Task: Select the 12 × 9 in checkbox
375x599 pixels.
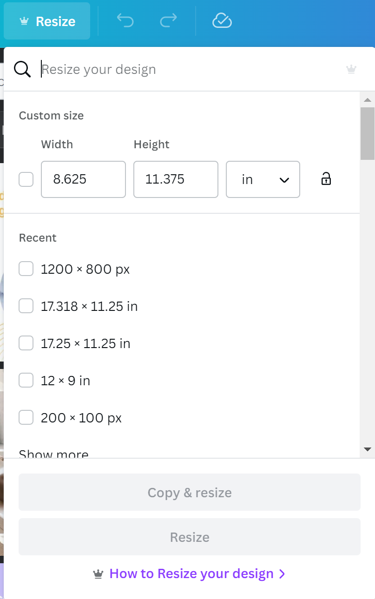Action: 26,381
